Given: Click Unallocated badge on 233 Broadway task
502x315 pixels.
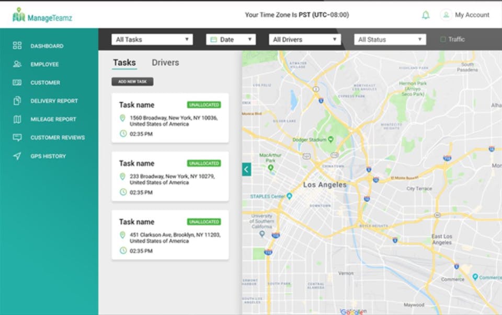Looking at the screenshot, I should pyautogui.click(x=204, y=164).
